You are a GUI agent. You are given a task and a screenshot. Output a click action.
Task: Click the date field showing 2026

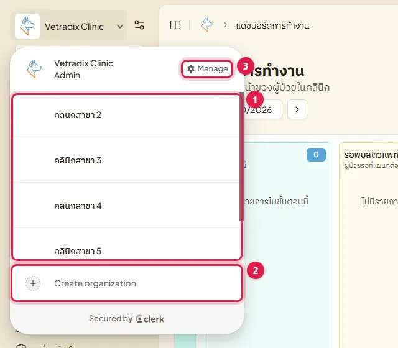pos(262,109)
